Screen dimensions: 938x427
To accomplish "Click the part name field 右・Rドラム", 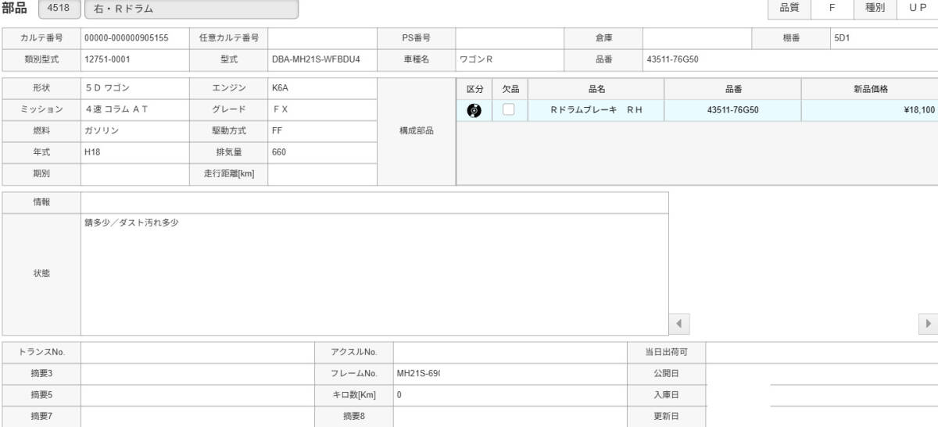I will 192,9.
